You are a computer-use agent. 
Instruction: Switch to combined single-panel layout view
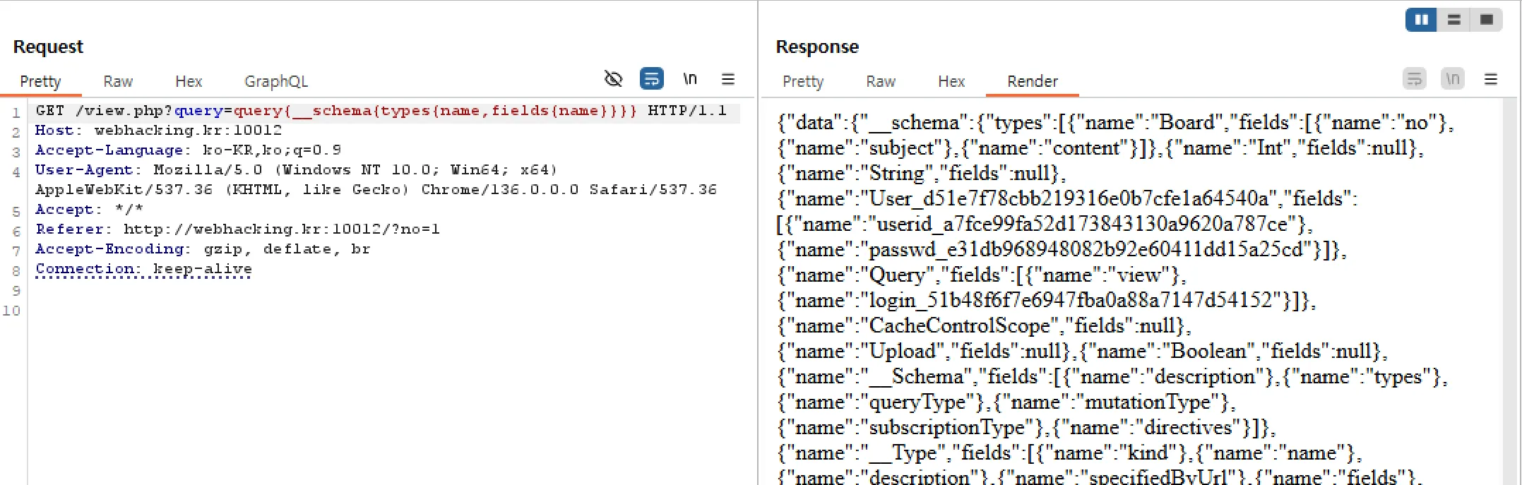pyautogui.click(x=1486, y=20)
